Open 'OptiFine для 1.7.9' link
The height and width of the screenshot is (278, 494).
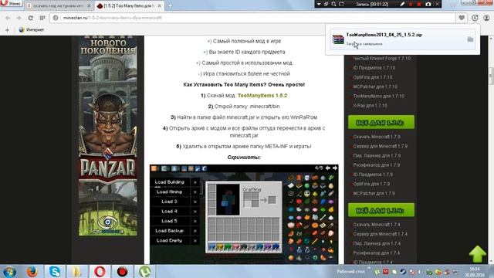coord(371,184)
